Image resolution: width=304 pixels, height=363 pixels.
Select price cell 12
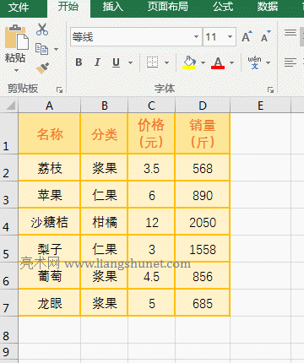[151, 221]
